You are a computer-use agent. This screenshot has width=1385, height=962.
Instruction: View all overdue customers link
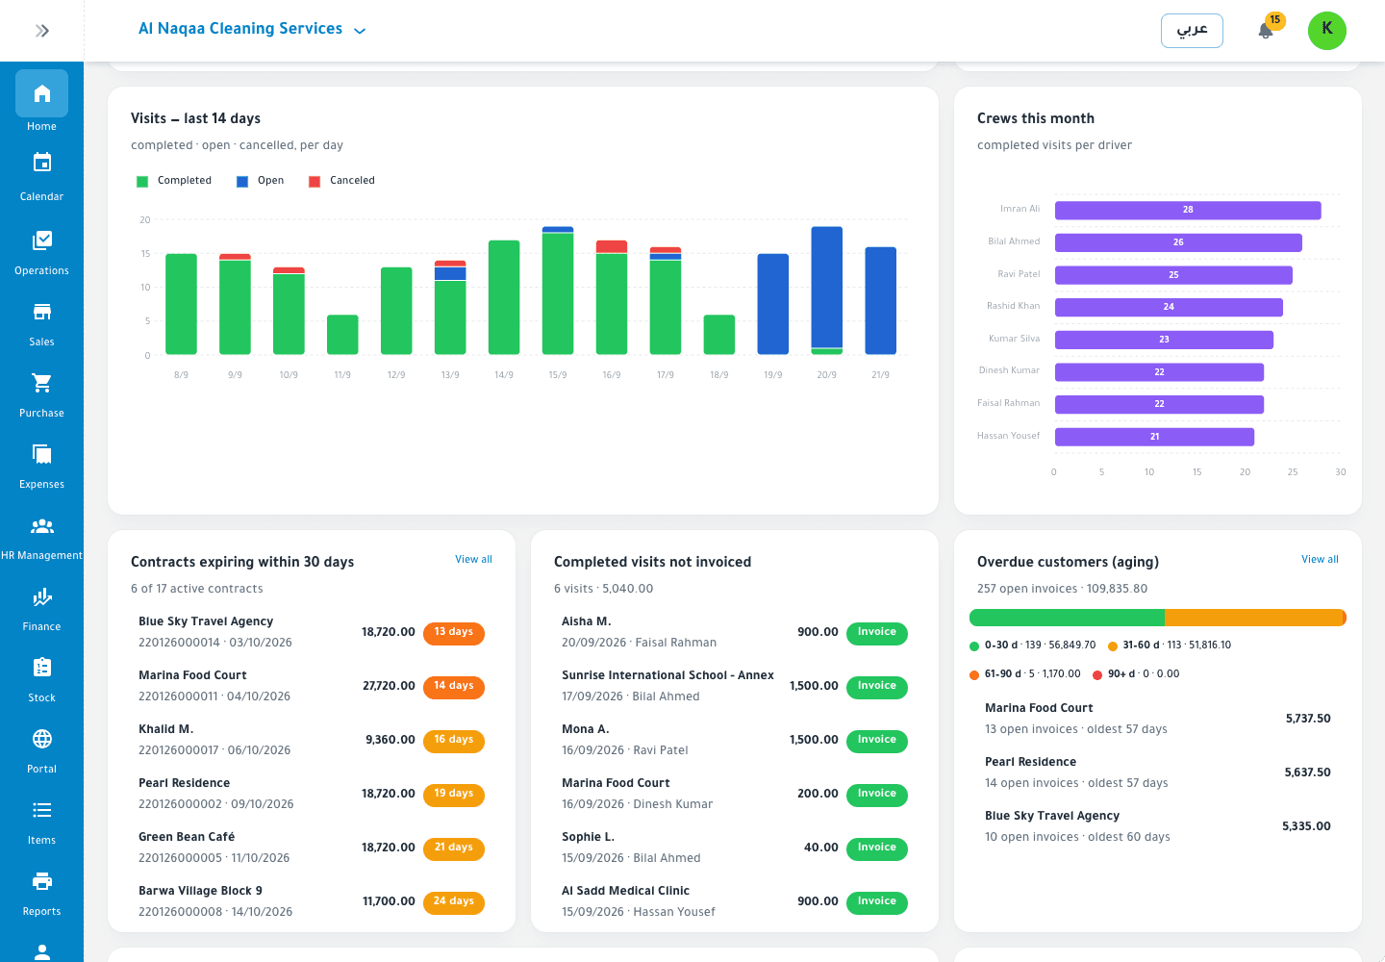(1321, 559)
